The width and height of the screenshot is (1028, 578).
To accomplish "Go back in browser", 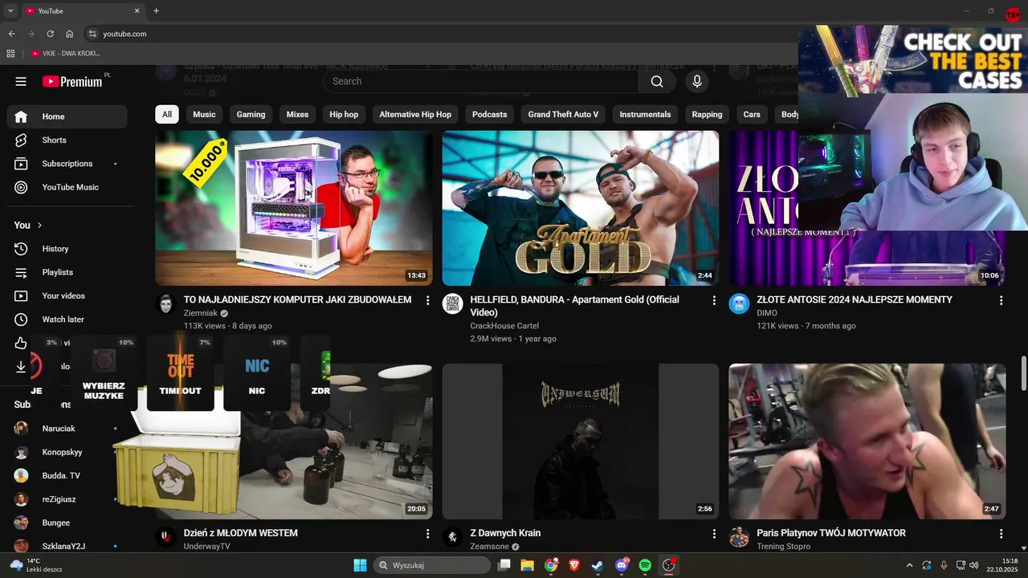I will click(11, 34).
